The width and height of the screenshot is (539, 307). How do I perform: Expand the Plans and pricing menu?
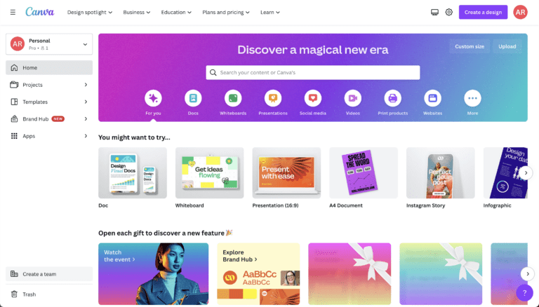coord(226,13)
